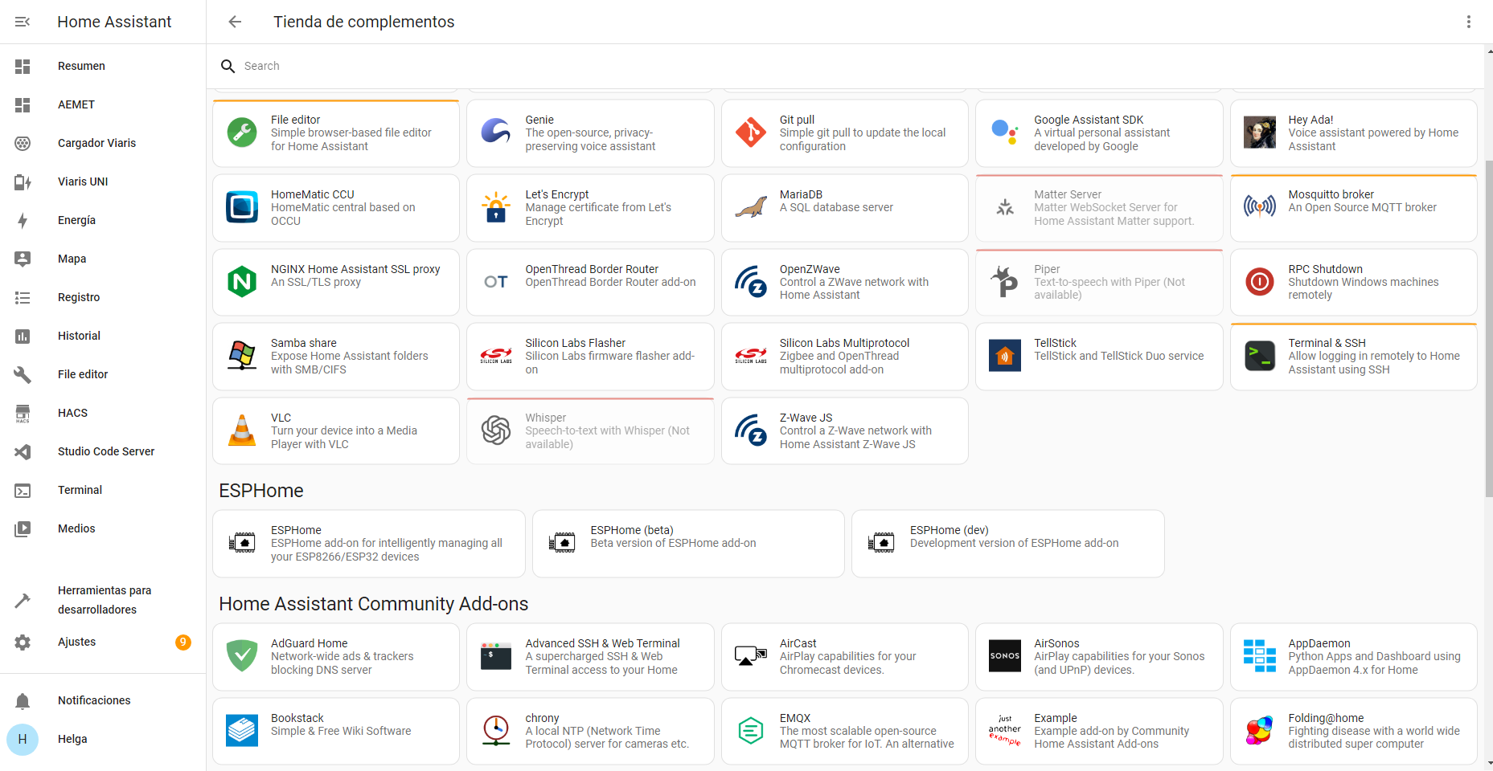This screenshot has width=1493, height=771.
Task: Click the RPC Shutdown power icon
Action: (x=1260, y=282)
